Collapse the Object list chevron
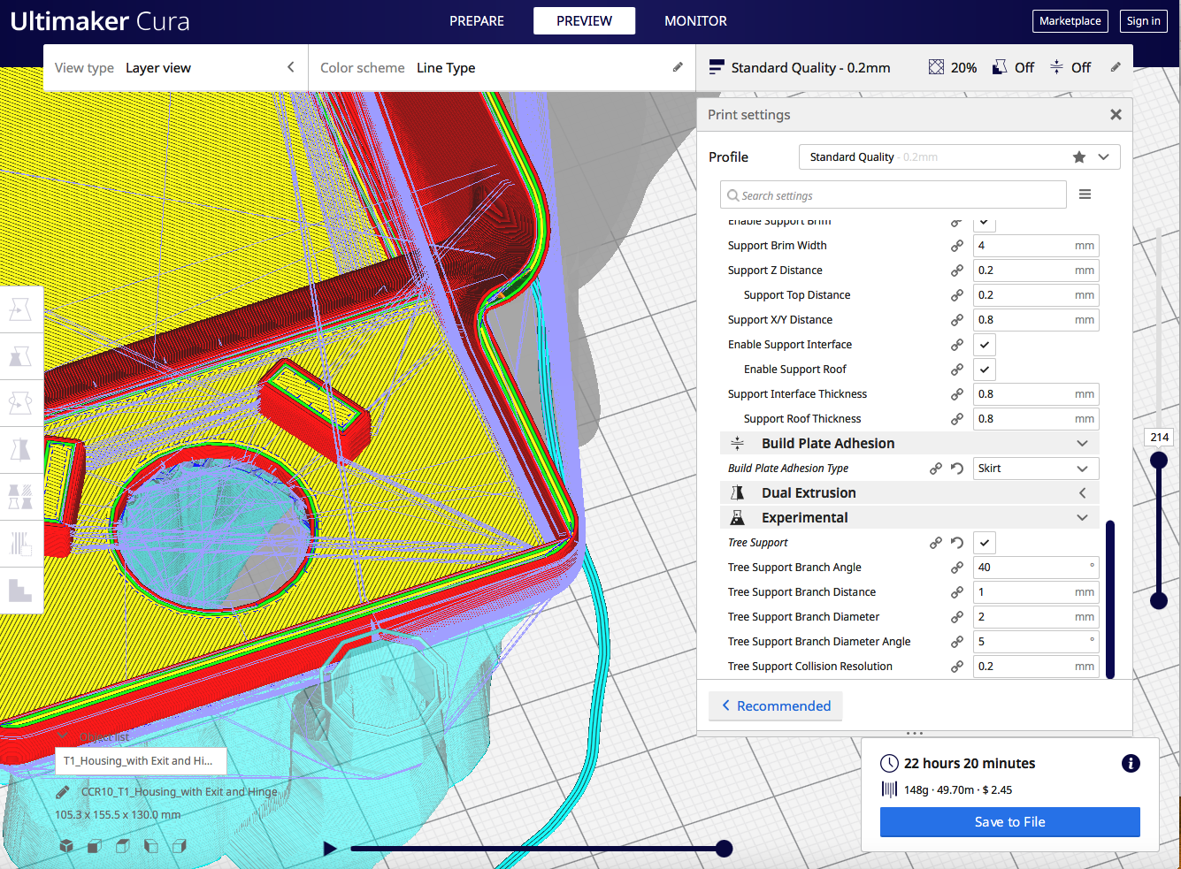This screenshot has width=1181, height=869. coord(62,736)
